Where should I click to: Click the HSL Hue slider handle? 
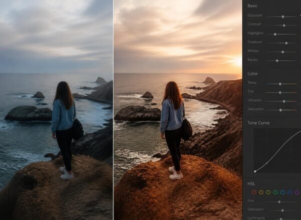(x=279, y=202)
